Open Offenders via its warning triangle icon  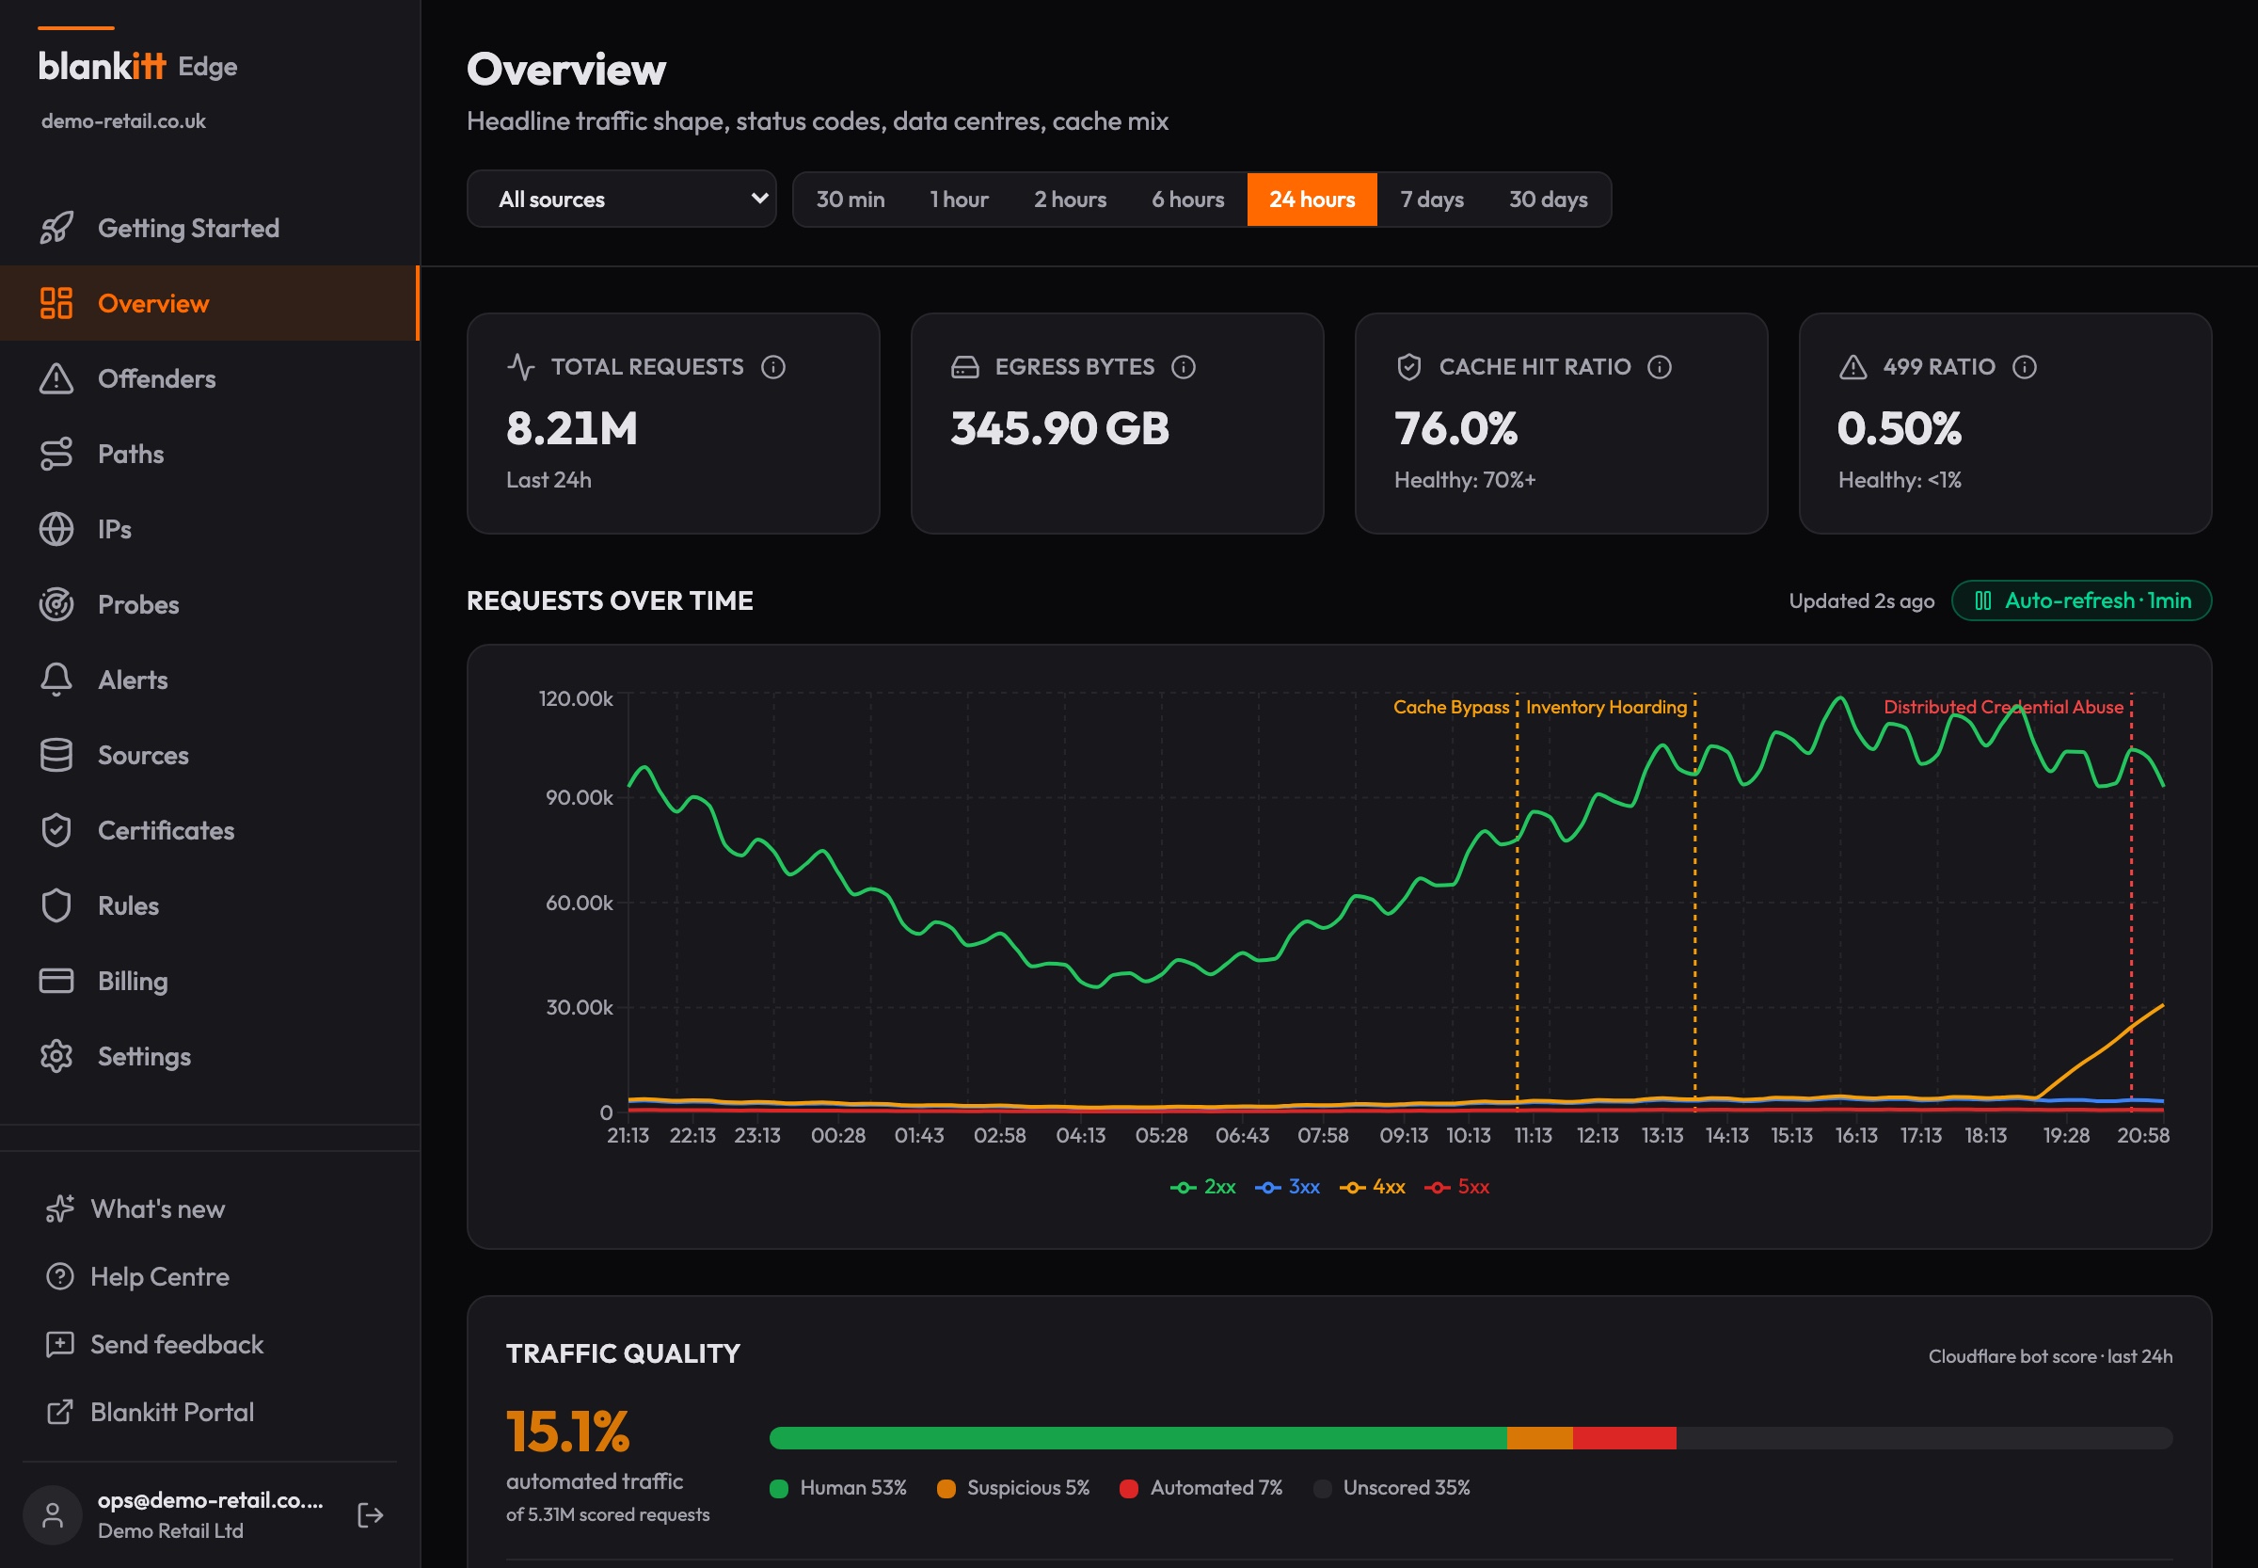click(56, 379)
